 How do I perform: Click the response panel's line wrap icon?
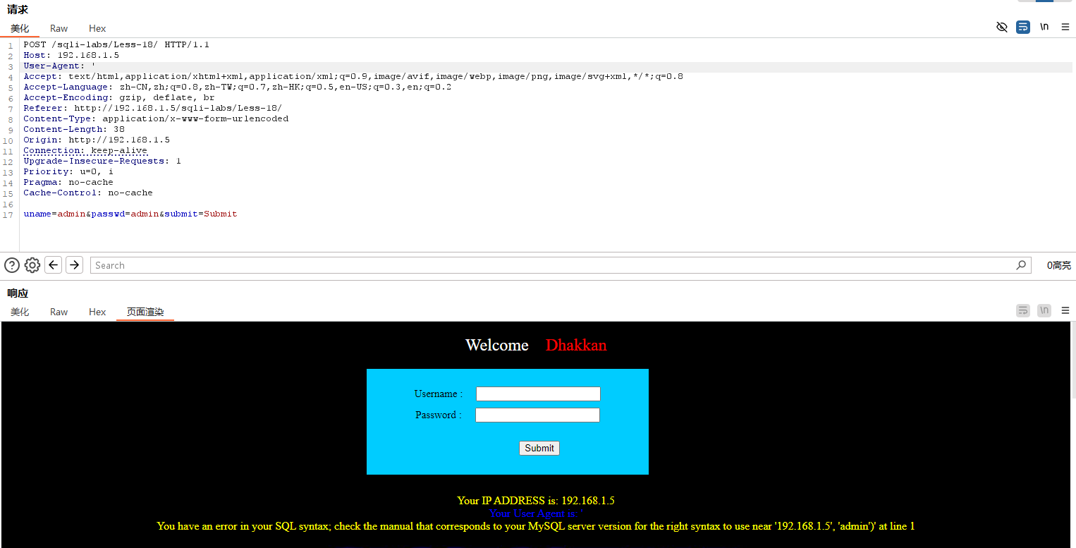point(1023,310)
